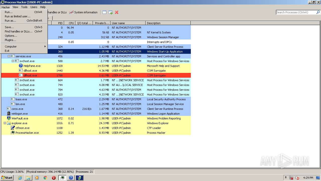Screen dimensions: 321x181
Task: Open Google Chrome from the taskbar
Action: pos(45,178)
